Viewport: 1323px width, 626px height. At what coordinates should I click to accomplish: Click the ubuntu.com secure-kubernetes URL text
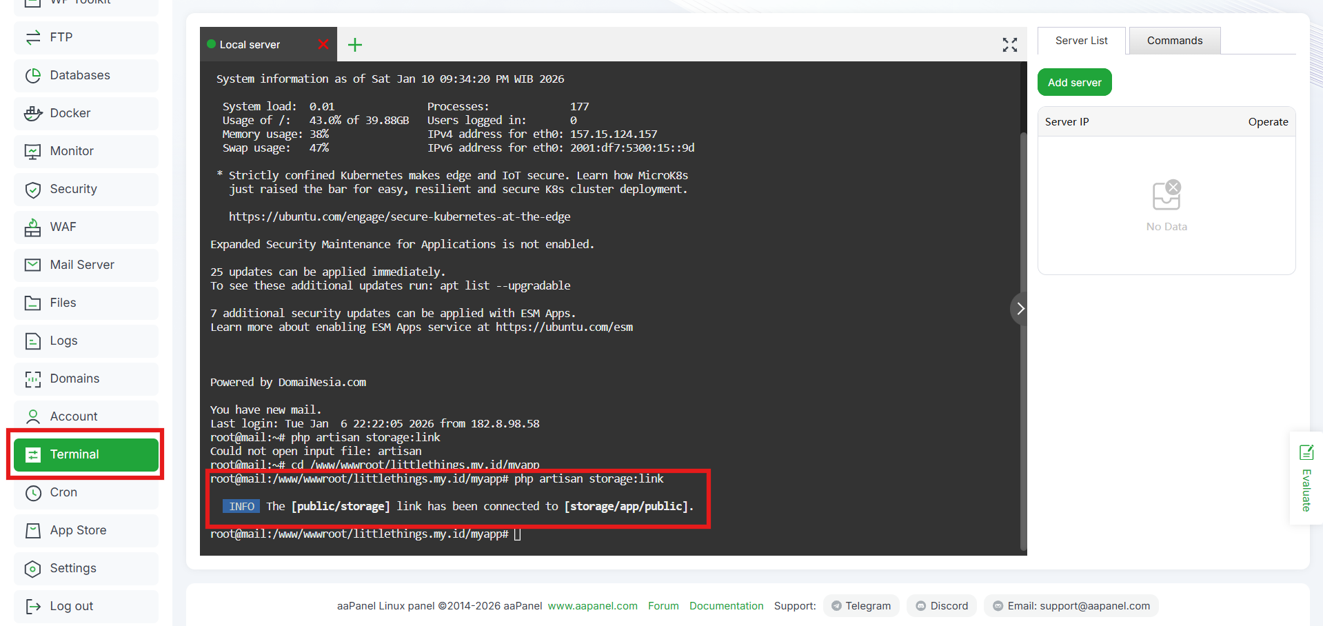[399, 216]
